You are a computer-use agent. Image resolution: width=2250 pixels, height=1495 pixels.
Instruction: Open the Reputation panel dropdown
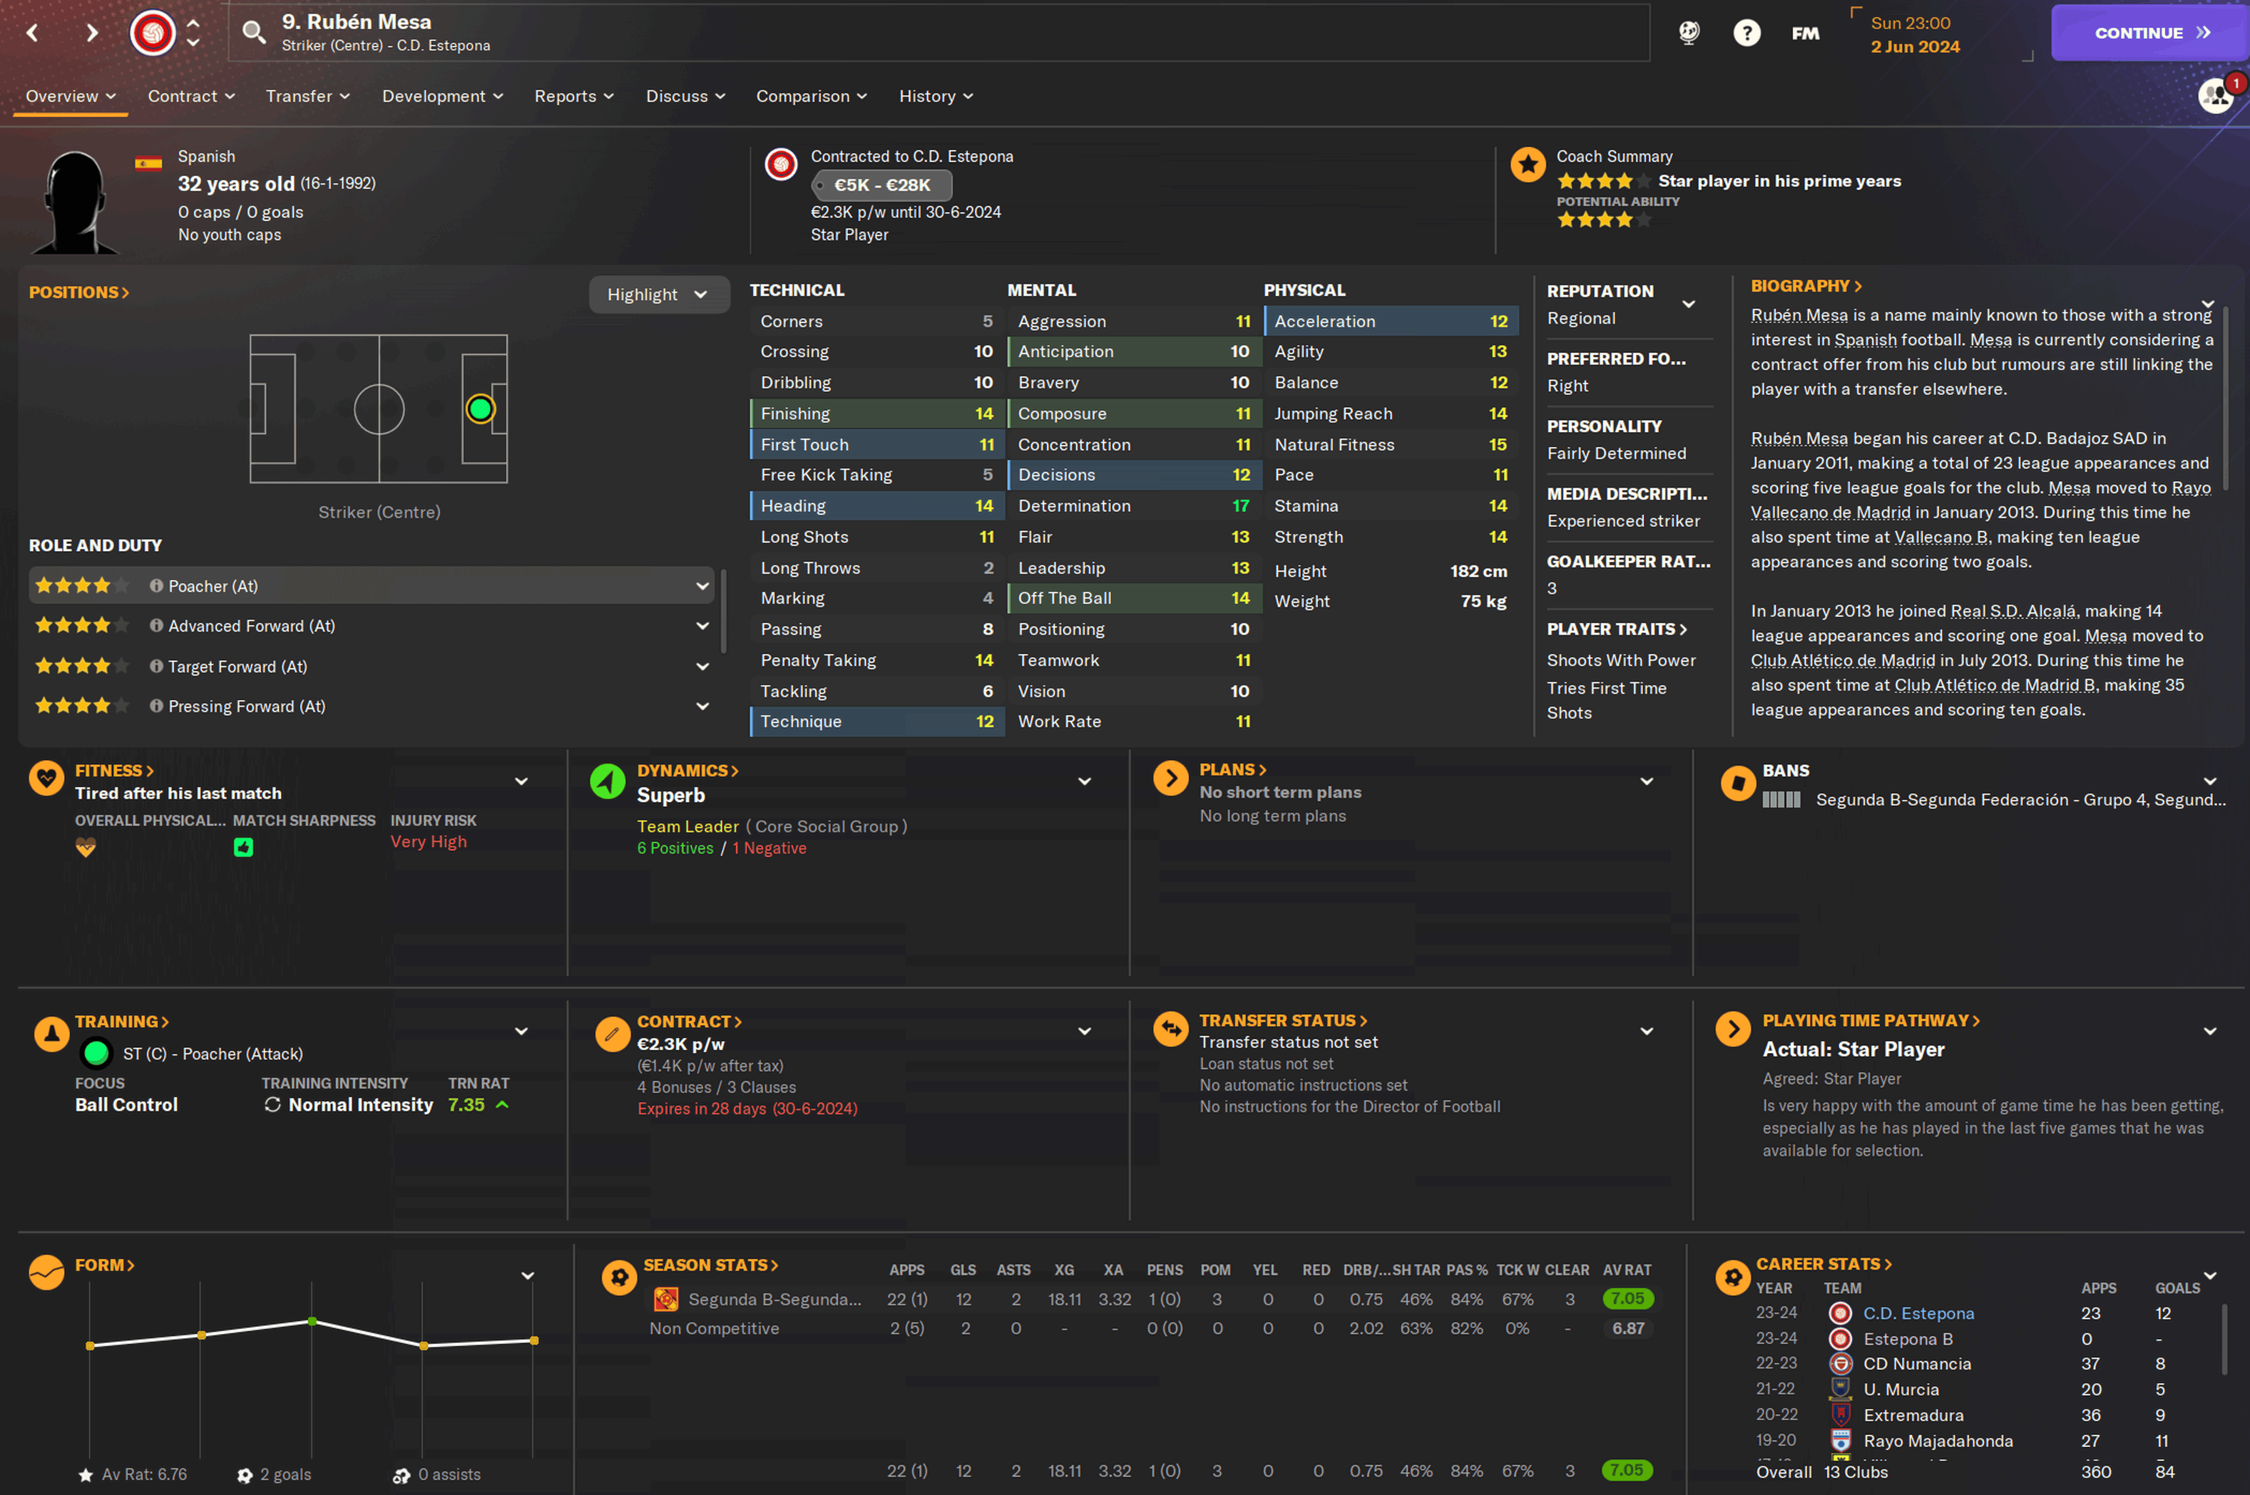(x=1688, y=304)
